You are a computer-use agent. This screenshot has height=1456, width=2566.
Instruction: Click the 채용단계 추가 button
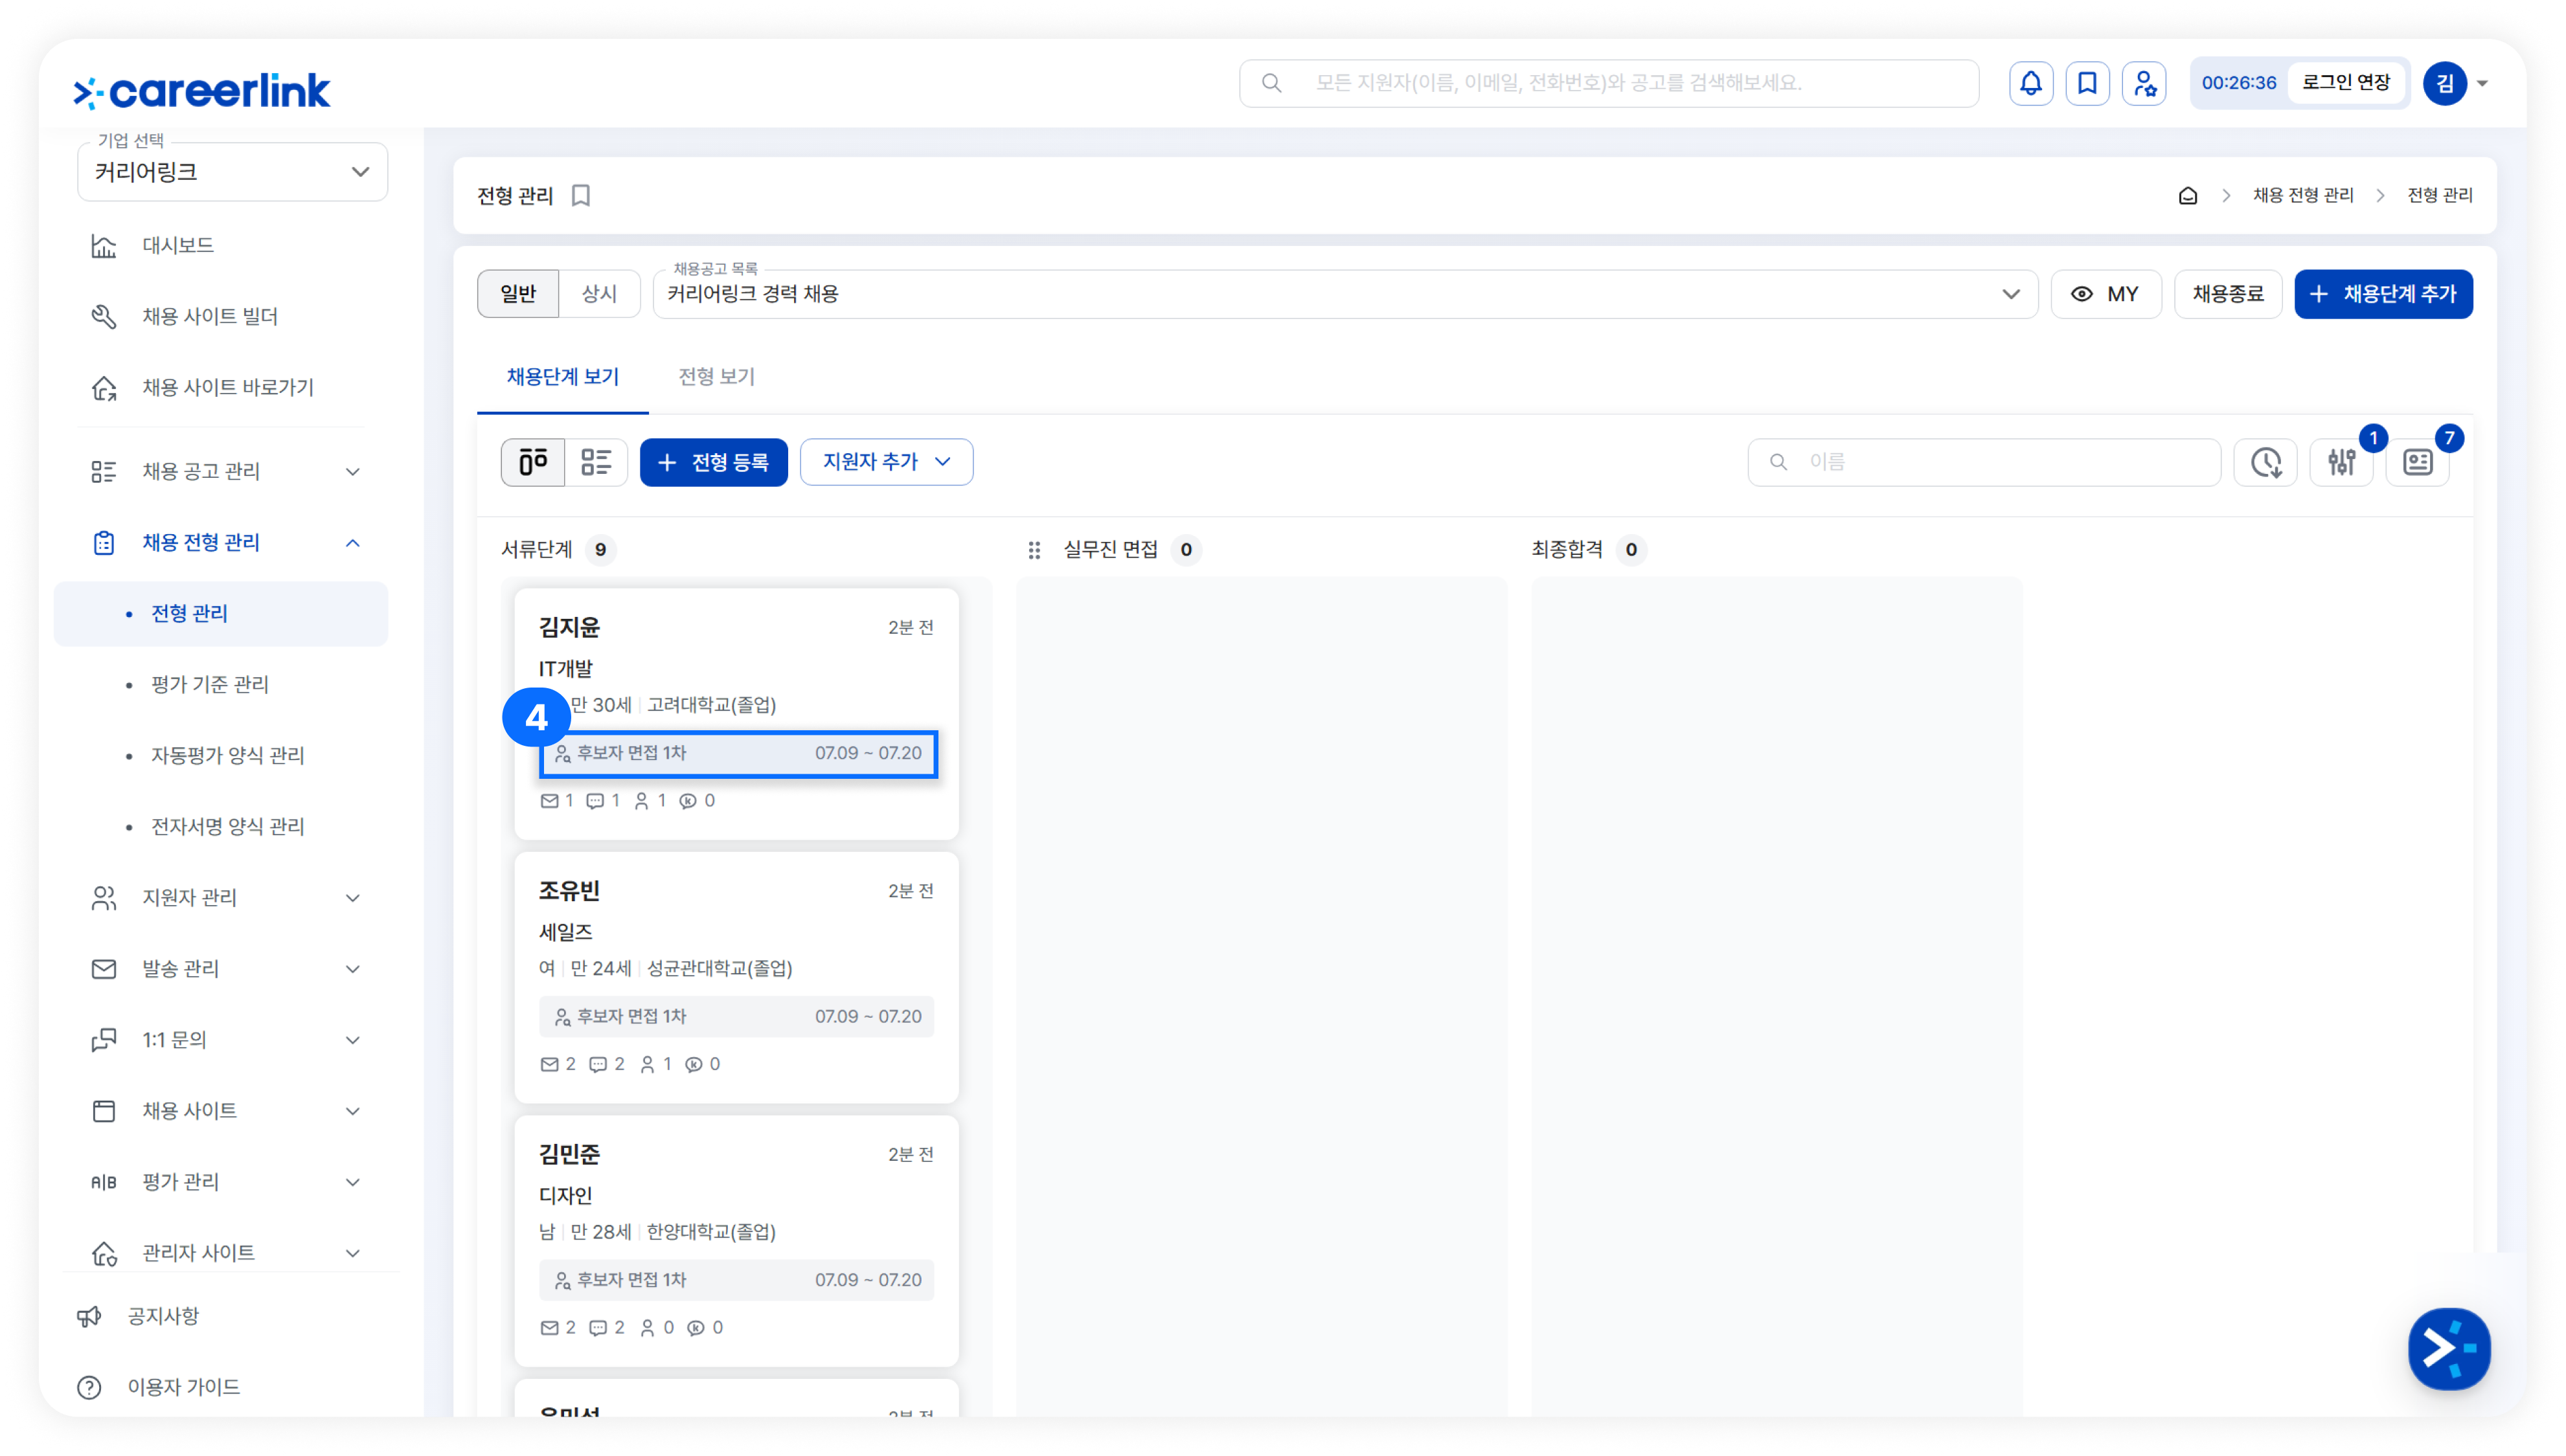2383,294
